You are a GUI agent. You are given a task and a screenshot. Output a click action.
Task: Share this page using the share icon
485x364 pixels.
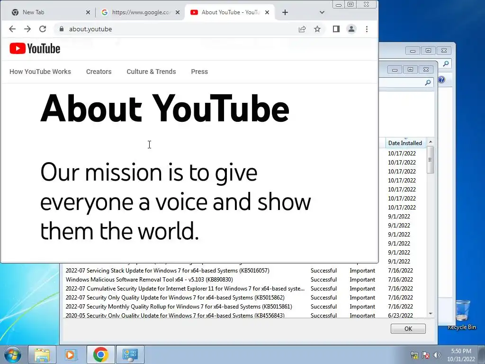[302, 29]
